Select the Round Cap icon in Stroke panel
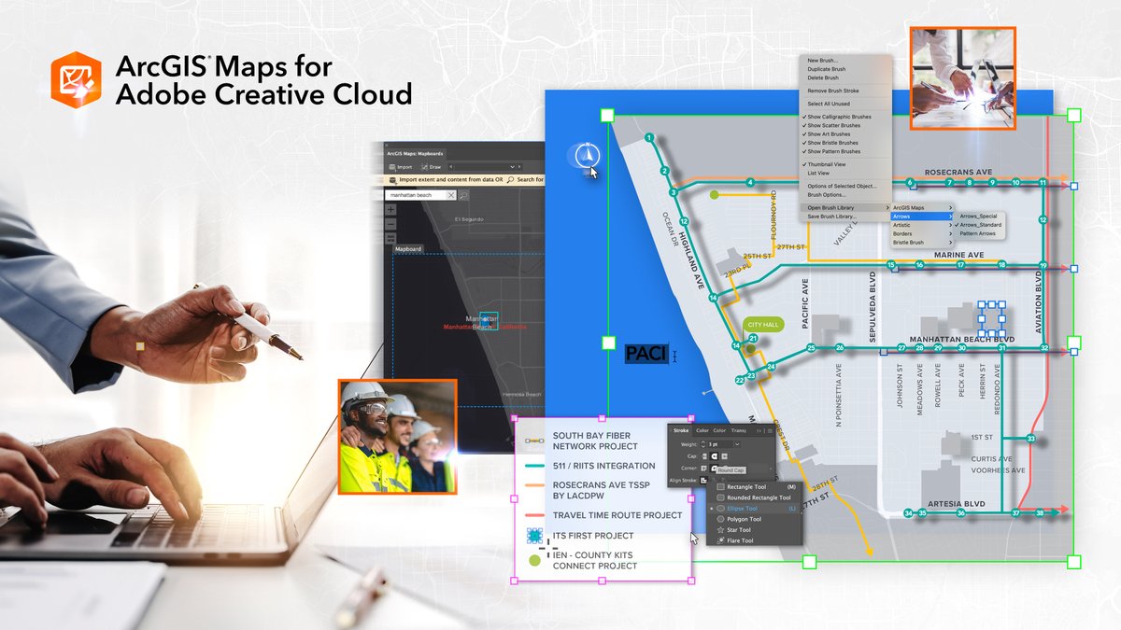This screenshot has height=630, width=1121. click(x=714, y=455)
